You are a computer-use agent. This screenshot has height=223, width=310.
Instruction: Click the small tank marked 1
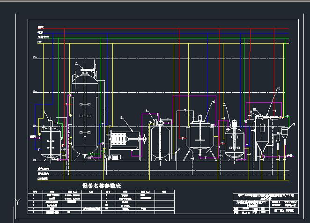point(51,141)
